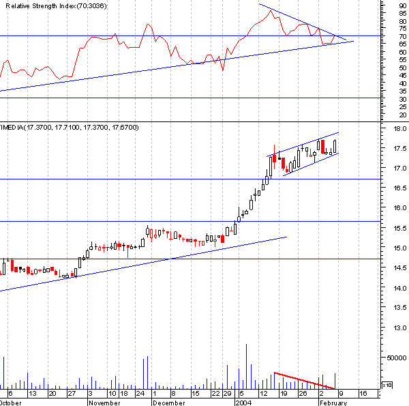Click the 16 date label in February
Image resolution: width=409 pixels, height=406 pixels.
pos(363,394)
